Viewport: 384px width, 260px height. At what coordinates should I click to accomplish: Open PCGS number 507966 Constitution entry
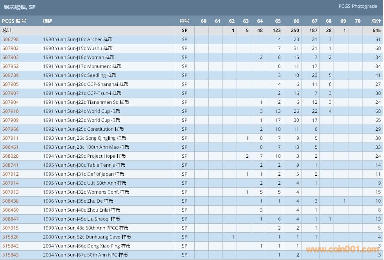coord(11,129)
